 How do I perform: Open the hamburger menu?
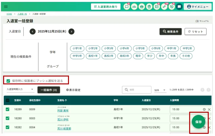(6, 6)
